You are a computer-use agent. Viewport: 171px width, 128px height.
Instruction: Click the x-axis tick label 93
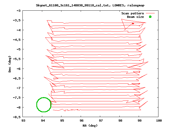(x=24, y=121)
